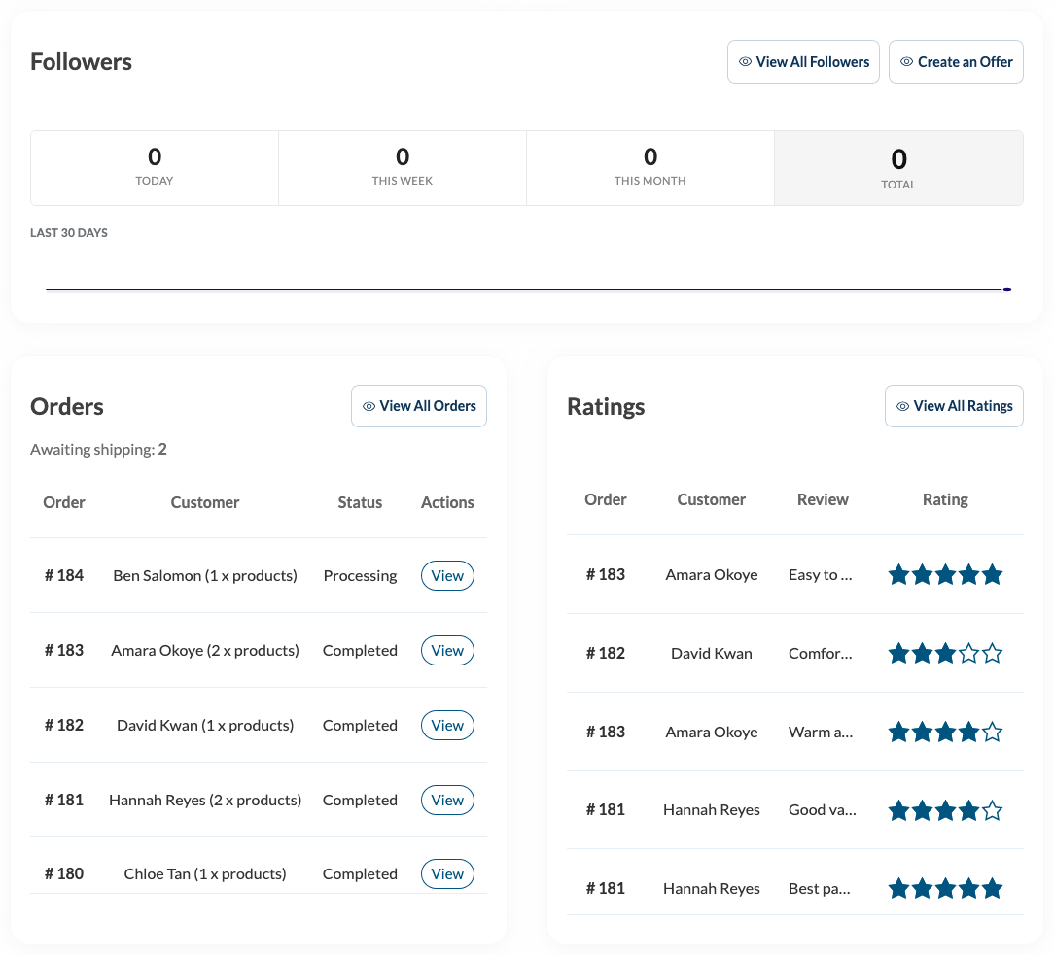Viewport: 1054px width, 955px height.
Task: Click 'David Kwan (1 x products)' customer cell
Action: point(205,726)
